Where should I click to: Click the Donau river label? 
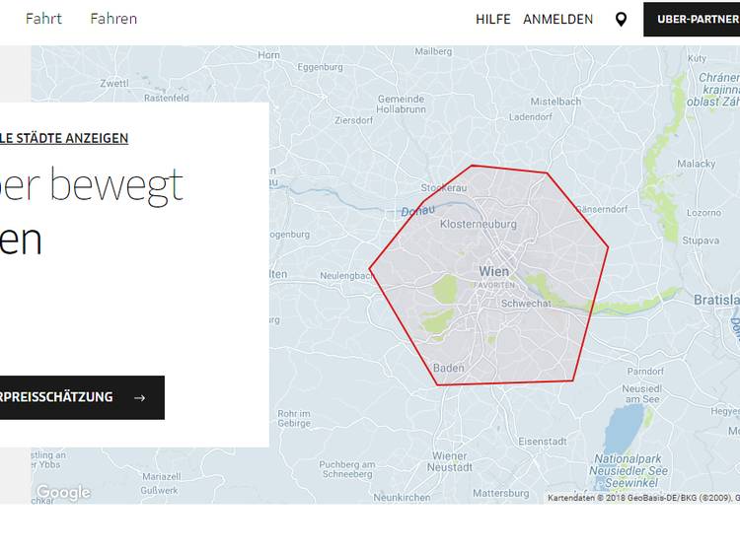(417, 211)
